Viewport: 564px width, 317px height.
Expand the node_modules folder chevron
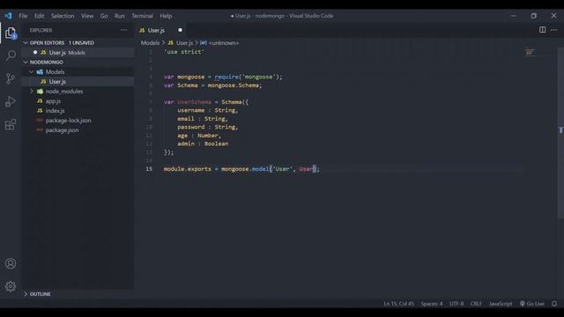[x=32, y=92]
